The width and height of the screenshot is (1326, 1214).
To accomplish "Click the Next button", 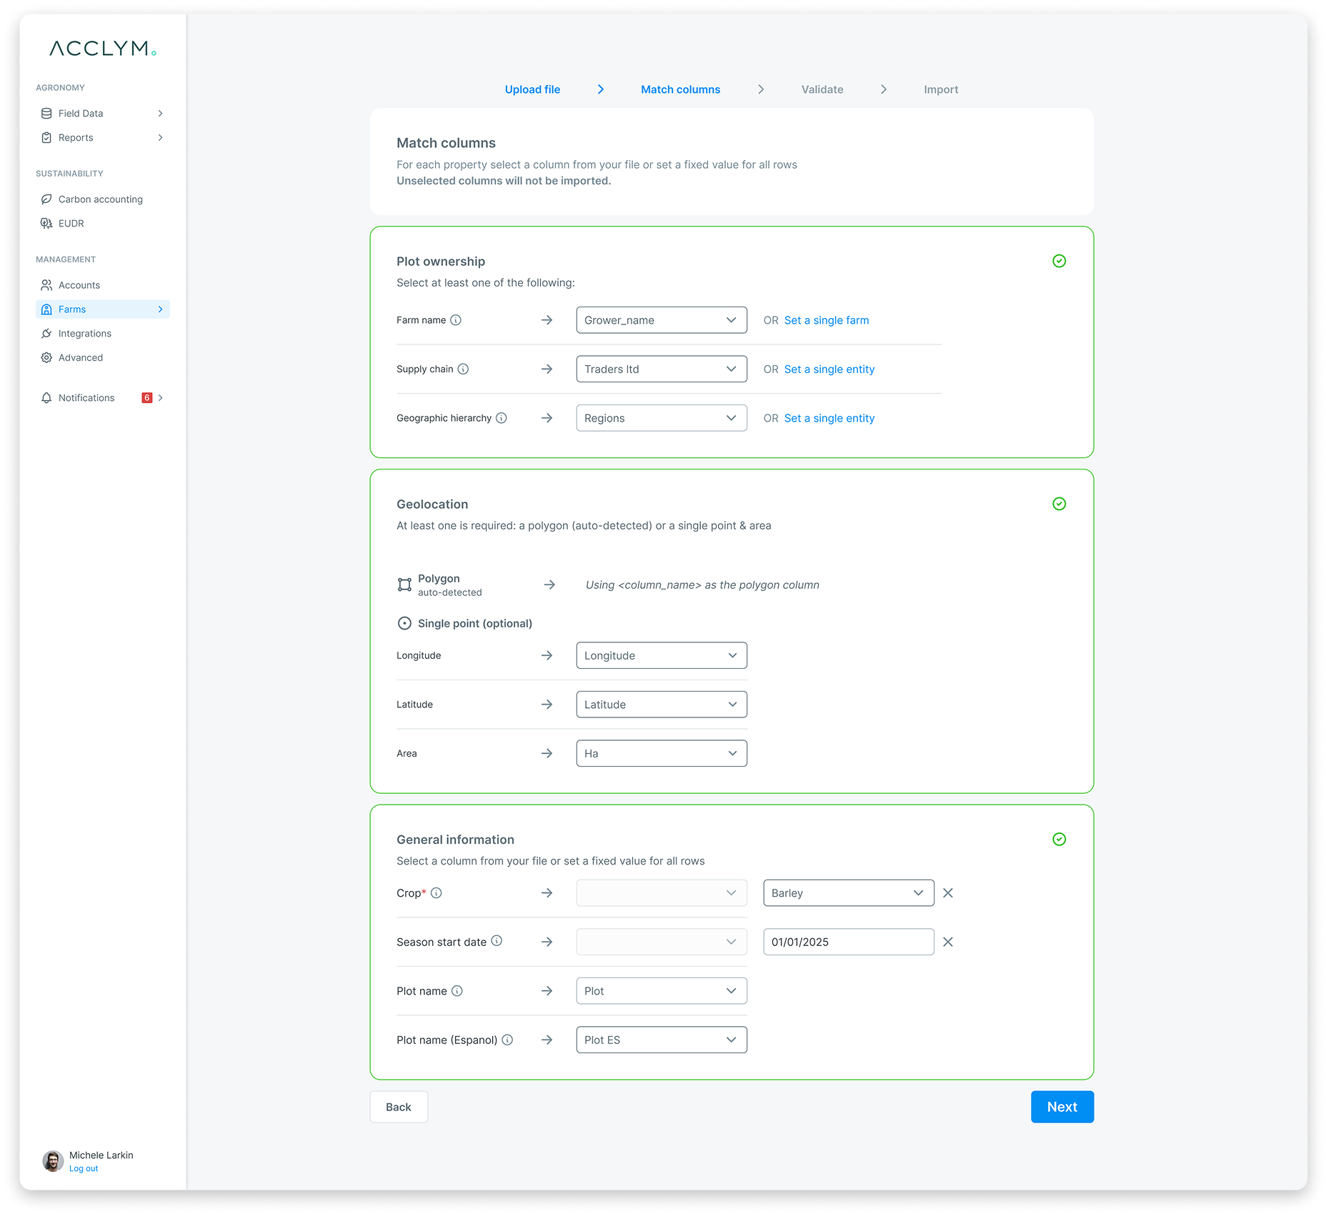I will point(1062,1108).
